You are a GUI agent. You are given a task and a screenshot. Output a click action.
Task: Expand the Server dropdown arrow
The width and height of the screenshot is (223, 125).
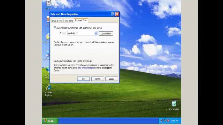(96, 33)
